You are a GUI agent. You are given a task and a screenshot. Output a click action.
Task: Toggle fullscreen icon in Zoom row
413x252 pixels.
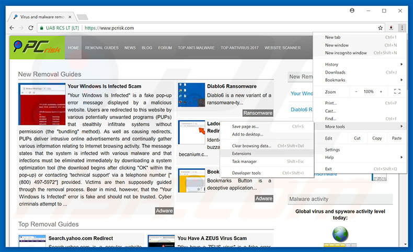click(x=397, y=91)
